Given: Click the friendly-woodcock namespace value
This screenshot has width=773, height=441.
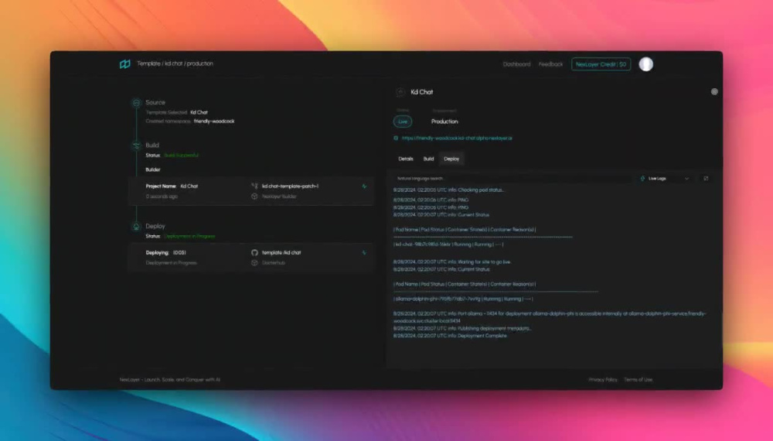Looking at the screenshot, I should click(214, 121).
